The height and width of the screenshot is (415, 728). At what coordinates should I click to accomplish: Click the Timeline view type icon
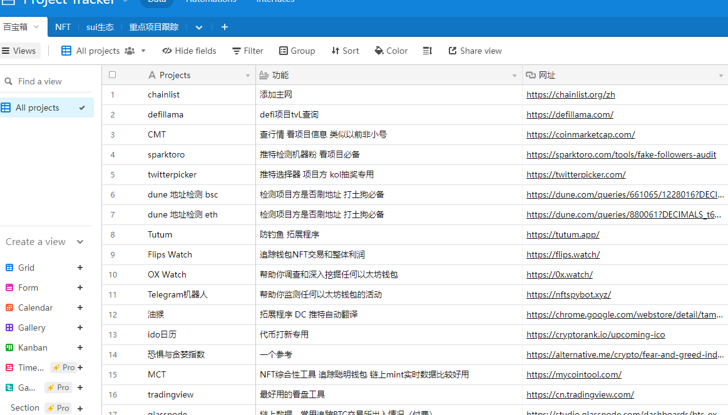click(9, 367)
